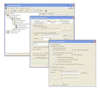Image resolution: width=100 pixels, height=91 pixels.
Task: Select No Authentication Required option
Action: coord(55,62)
